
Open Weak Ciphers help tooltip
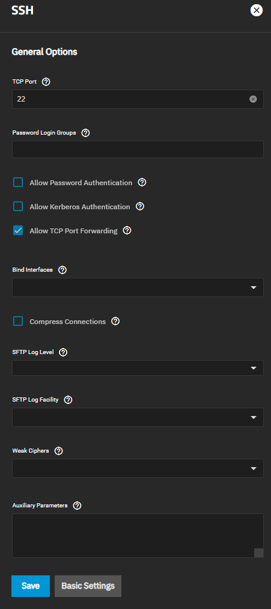click(x=59, y=451)
